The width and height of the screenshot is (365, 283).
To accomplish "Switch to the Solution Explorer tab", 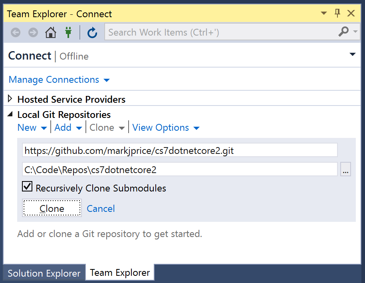I will (44, 273).
